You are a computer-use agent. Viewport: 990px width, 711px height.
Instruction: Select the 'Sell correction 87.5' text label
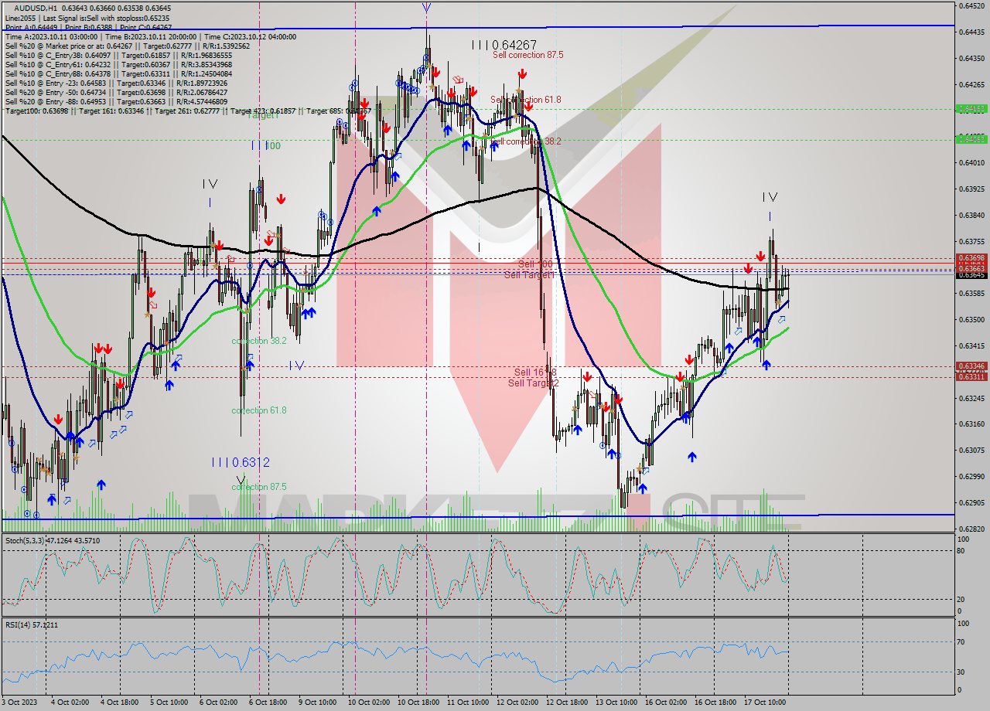pos(529,55)
